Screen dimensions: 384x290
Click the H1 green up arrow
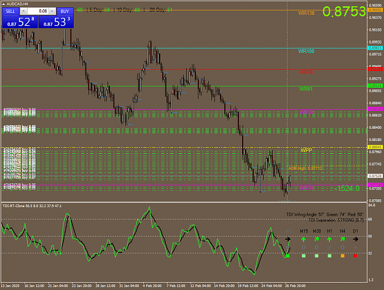330,239
